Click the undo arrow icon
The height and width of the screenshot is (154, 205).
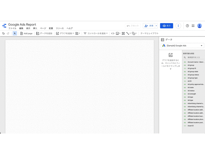4,33
